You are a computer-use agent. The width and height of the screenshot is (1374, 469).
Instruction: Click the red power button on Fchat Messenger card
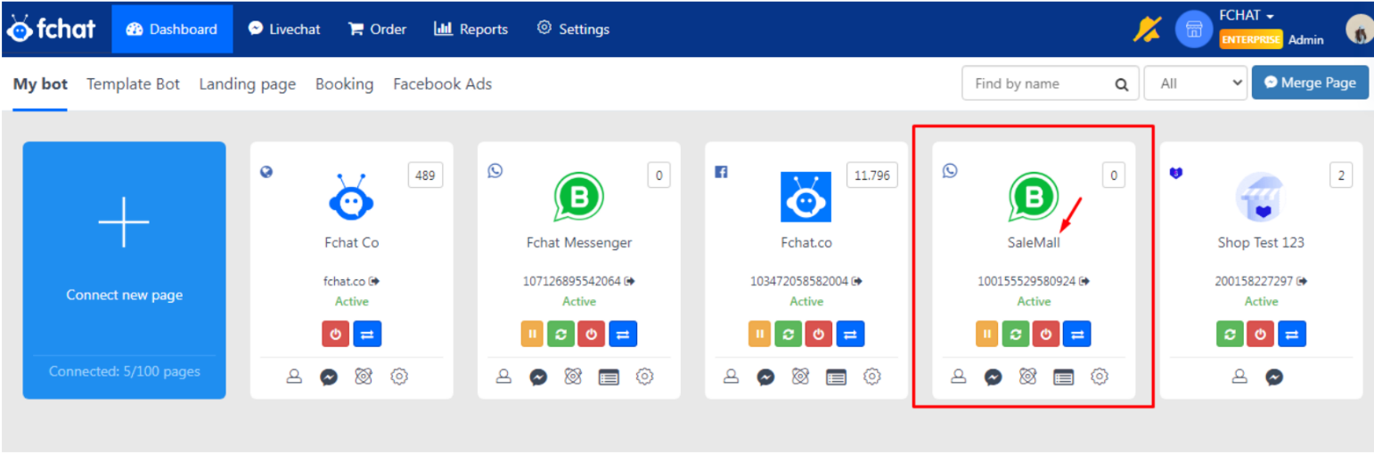(x=592, y=334)
